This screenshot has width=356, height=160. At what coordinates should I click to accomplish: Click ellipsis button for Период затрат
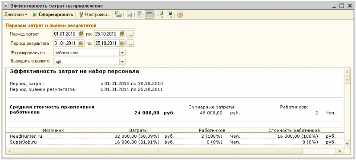coord(130,34)
